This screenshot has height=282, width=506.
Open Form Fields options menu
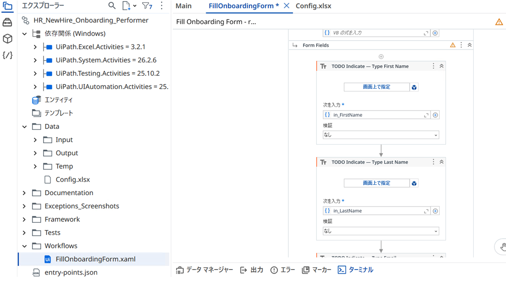[x=461, y=45]
